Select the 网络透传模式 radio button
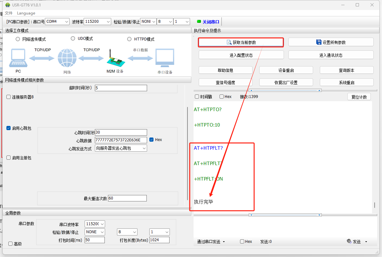Image resolution: width=382 pixels, height=257 pixels. (18, 39)
